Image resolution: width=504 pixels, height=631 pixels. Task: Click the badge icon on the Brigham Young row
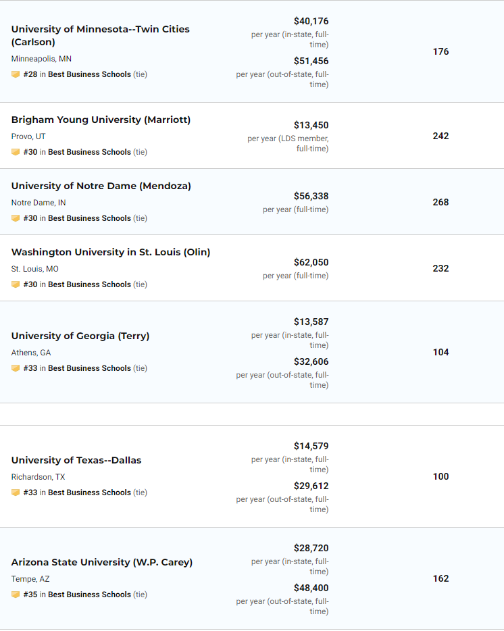[16, 152]
